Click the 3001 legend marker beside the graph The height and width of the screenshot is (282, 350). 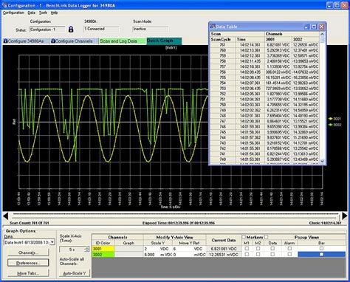[x=331, y=119]
